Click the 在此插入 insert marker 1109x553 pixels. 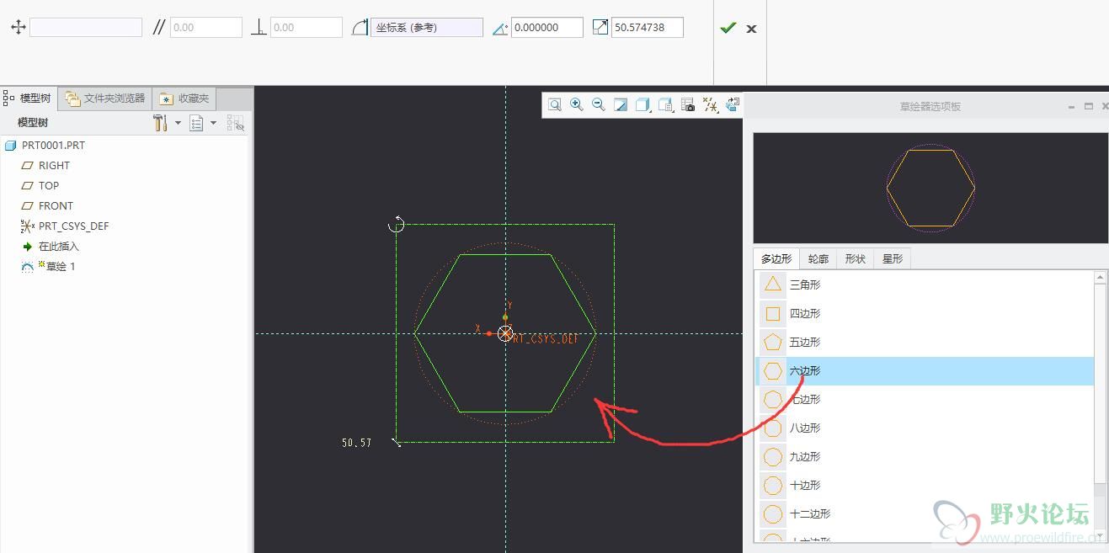[51, 247]
